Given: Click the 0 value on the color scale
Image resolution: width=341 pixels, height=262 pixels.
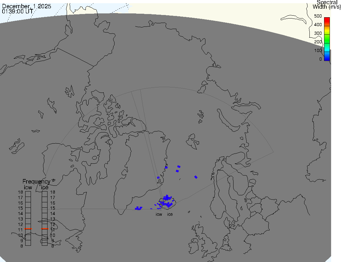Looking at the screenshot, I should point(320,59).
